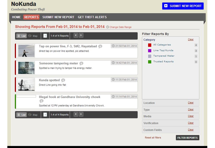Filter by Trusted Reports category
Screen dimensions: 215x148
pyautogui.click(x=164, y=62)
